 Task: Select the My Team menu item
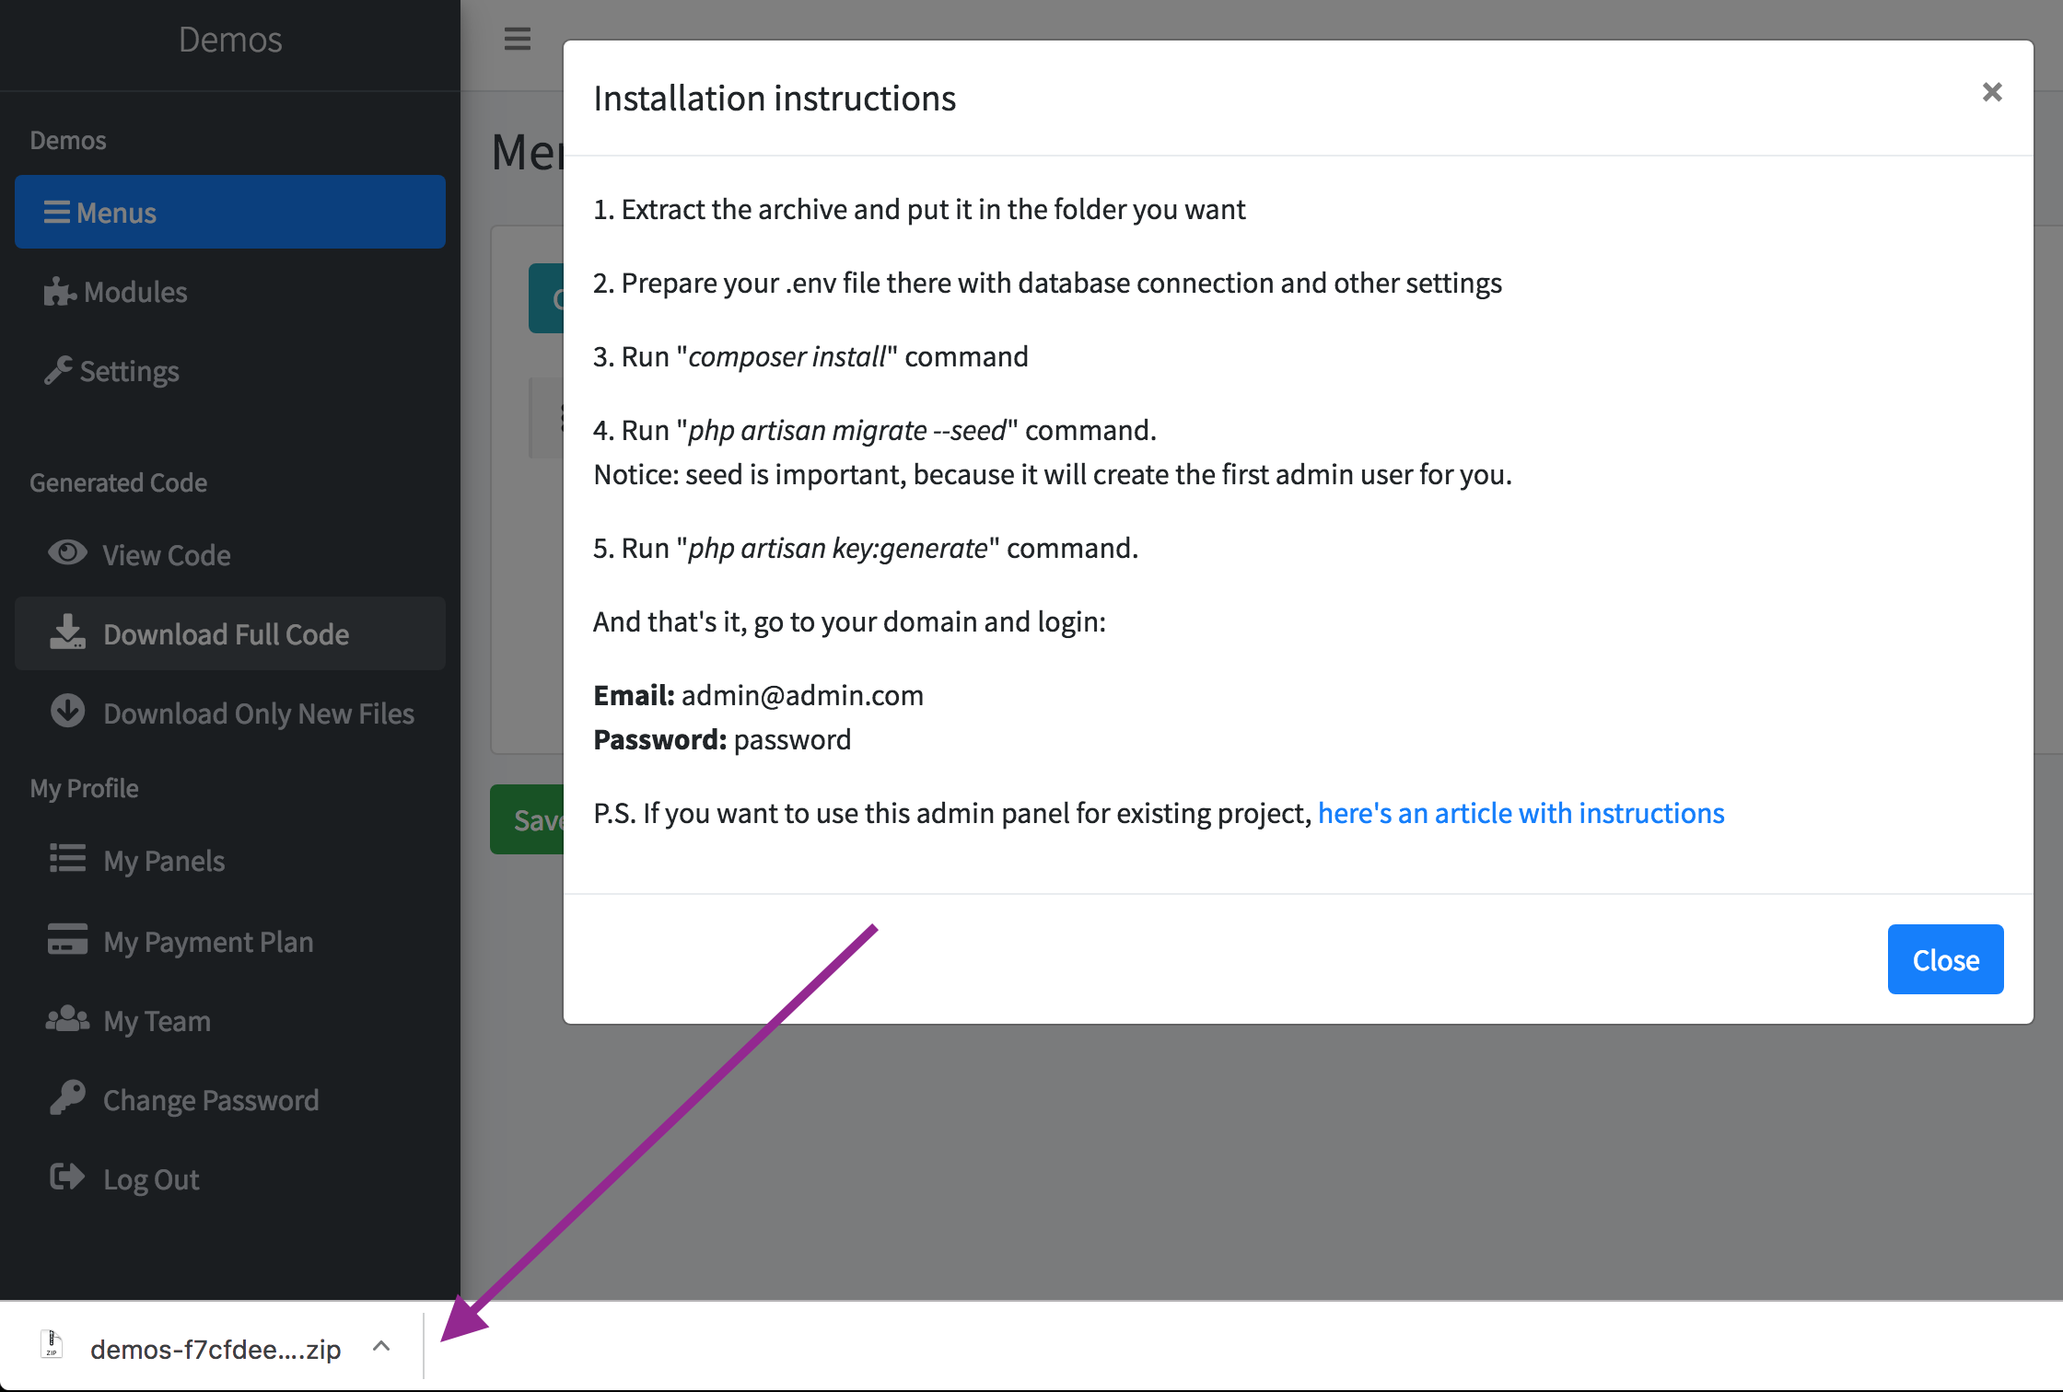pyautogui.click(x=154, y=1019)
